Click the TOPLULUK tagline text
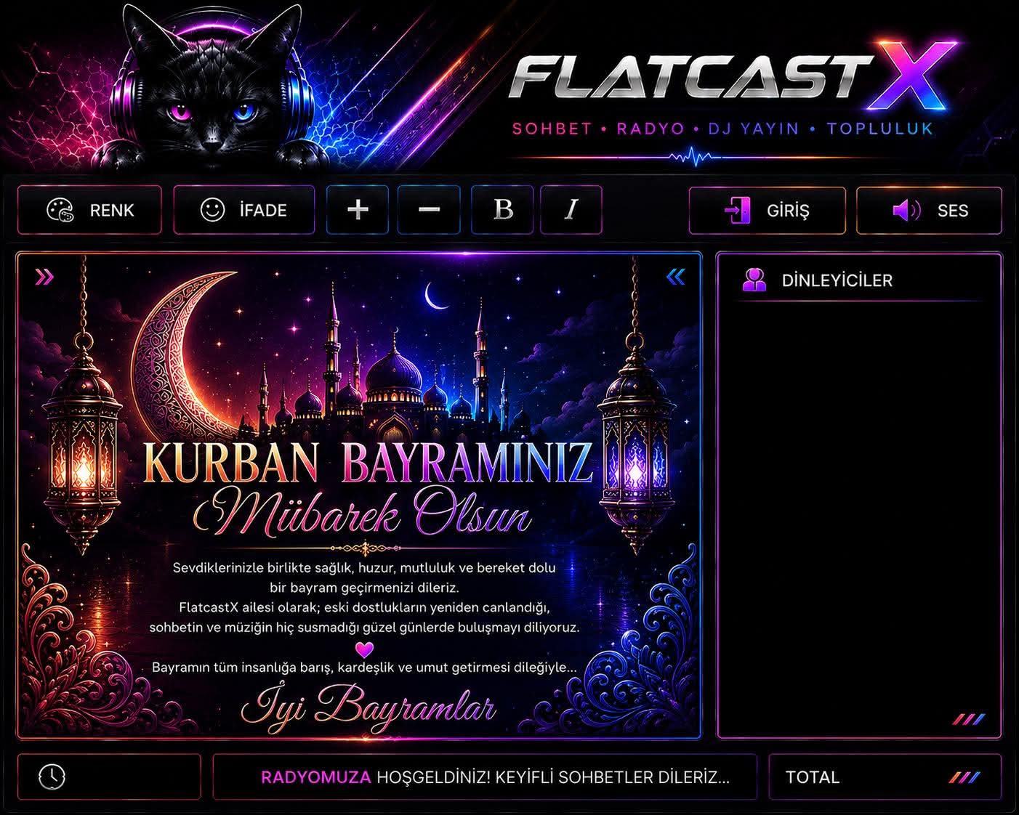 [879, 129]
